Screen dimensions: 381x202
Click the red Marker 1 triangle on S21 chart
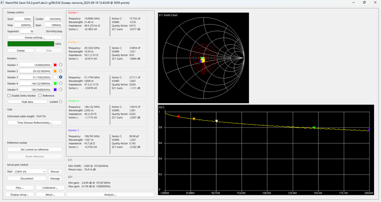[178, 117]
